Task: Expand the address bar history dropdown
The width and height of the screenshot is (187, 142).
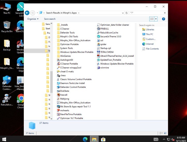Action: pyautogui.click(x=123, y=13)
